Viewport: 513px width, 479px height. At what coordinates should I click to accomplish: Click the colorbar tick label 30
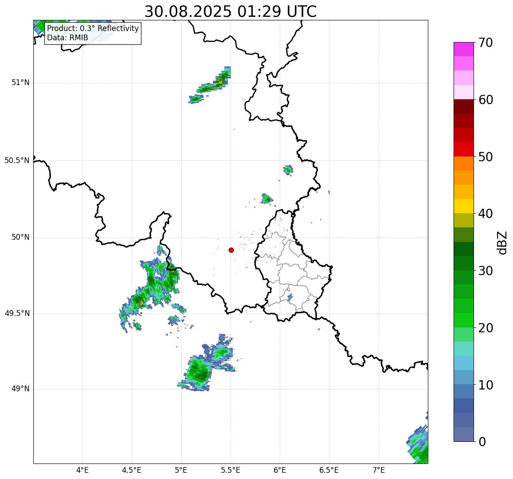[485, 271]
